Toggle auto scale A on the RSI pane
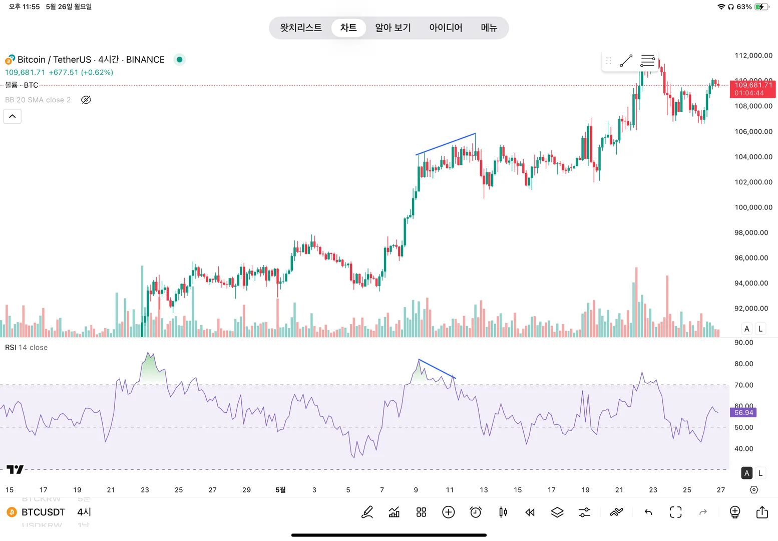 (x=747, y=473)
